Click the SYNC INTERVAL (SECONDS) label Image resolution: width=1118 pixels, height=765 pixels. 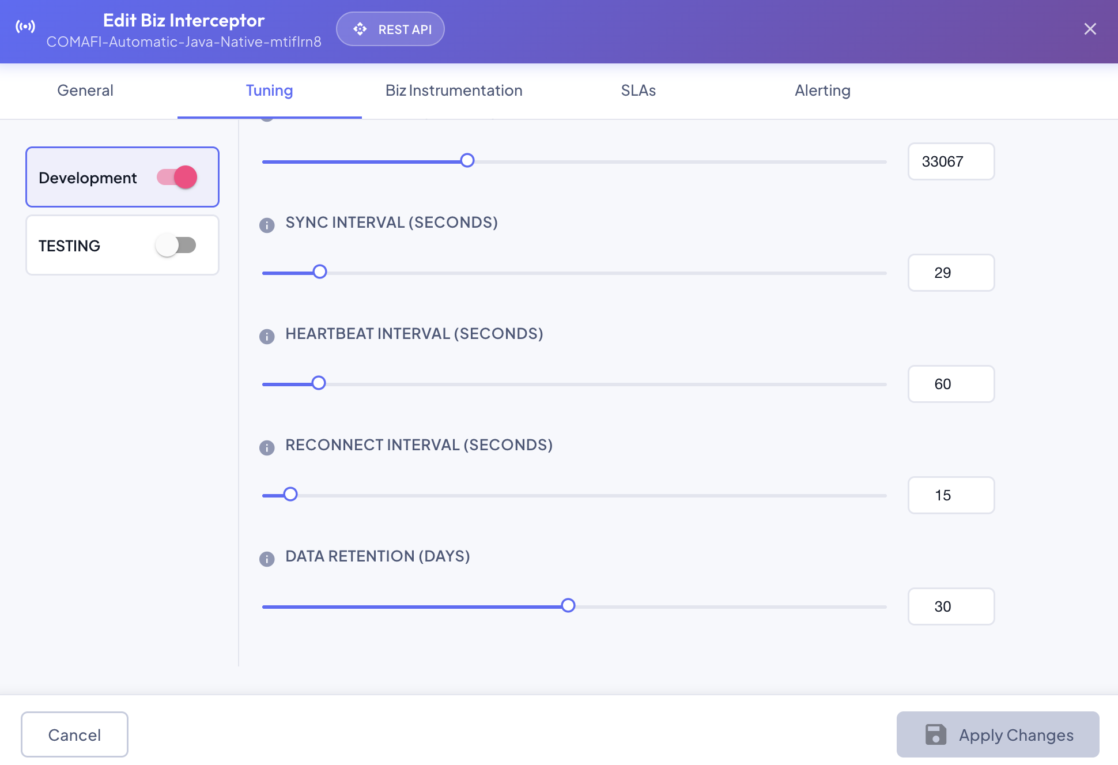click(391, 223)
